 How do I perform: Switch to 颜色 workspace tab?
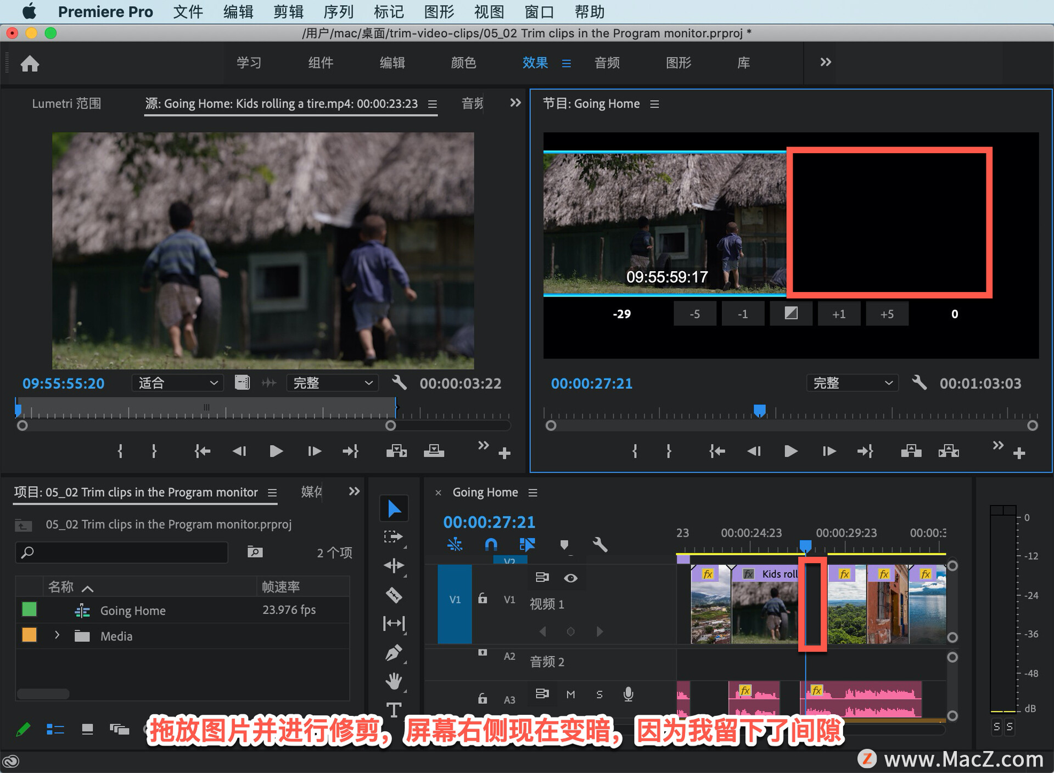463,63
